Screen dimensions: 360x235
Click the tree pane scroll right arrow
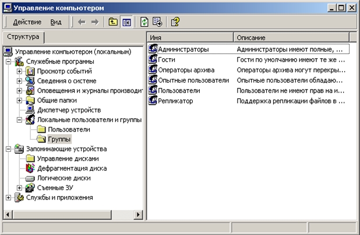[139, 215]
